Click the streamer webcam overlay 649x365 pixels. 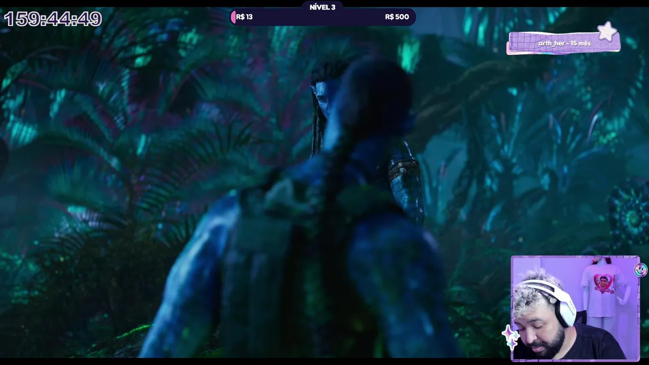[x=575, y=308]
